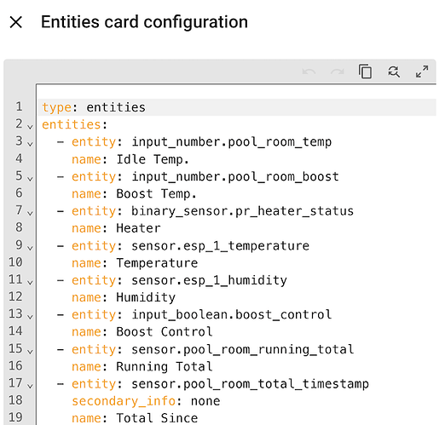Image resolution: width=445 pixels, height=425 pixels.
Task: Fold the esp_1_humidity entity at line 11
Action: click(30, 282)
